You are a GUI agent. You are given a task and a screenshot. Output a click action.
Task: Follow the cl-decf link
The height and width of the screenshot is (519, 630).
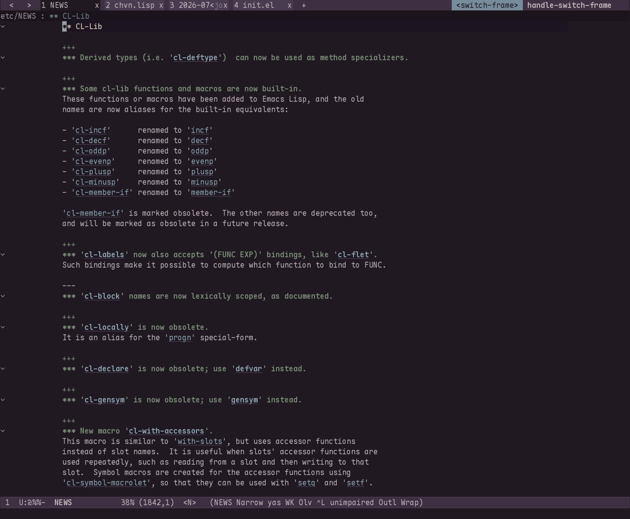tap(91, 141)
